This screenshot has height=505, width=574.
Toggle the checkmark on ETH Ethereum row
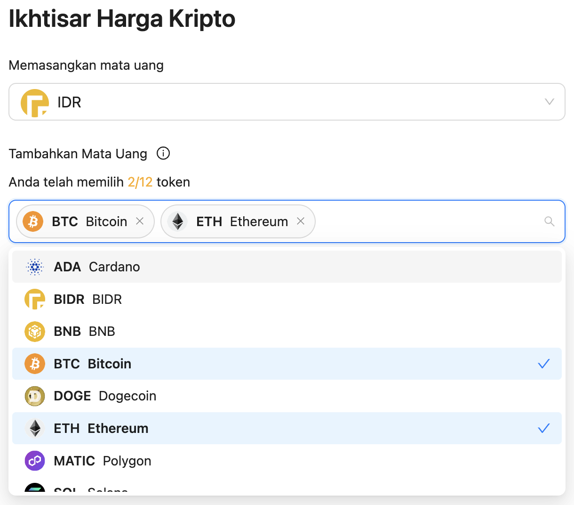(x=544, y=428)
